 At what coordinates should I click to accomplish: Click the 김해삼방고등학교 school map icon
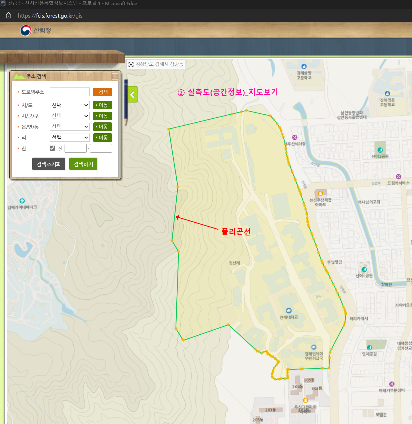click(x=304, y=66)
